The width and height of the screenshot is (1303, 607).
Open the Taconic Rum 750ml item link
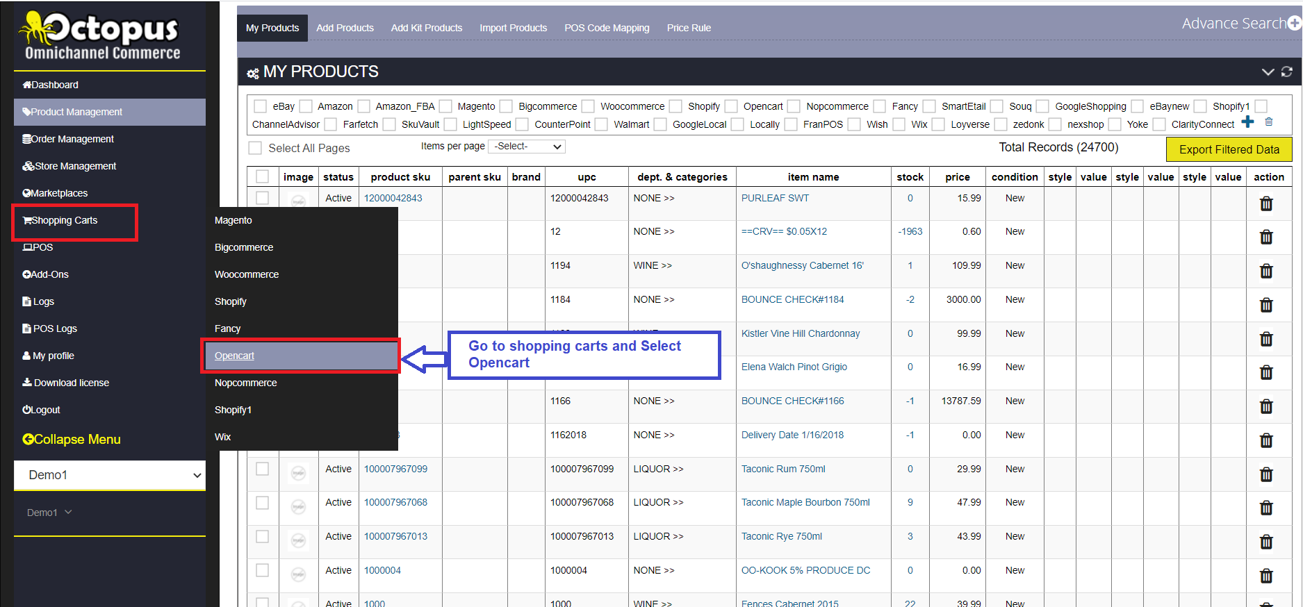point(783,469)
